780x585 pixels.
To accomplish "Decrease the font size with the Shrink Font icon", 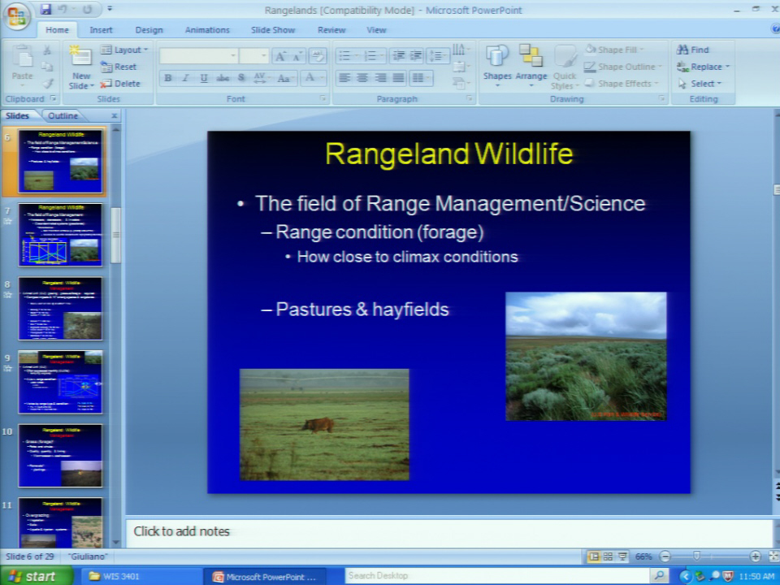I will (297, 56).
